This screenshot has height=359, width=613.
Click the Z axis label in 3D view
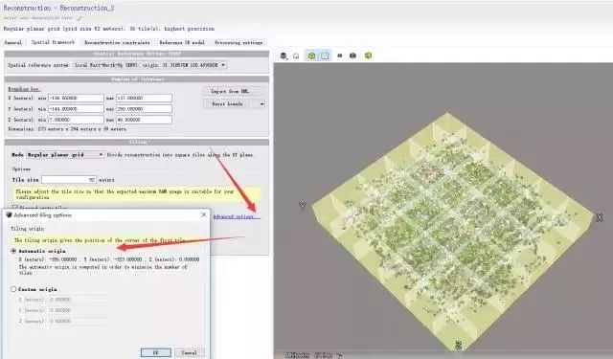pos(458,345)
